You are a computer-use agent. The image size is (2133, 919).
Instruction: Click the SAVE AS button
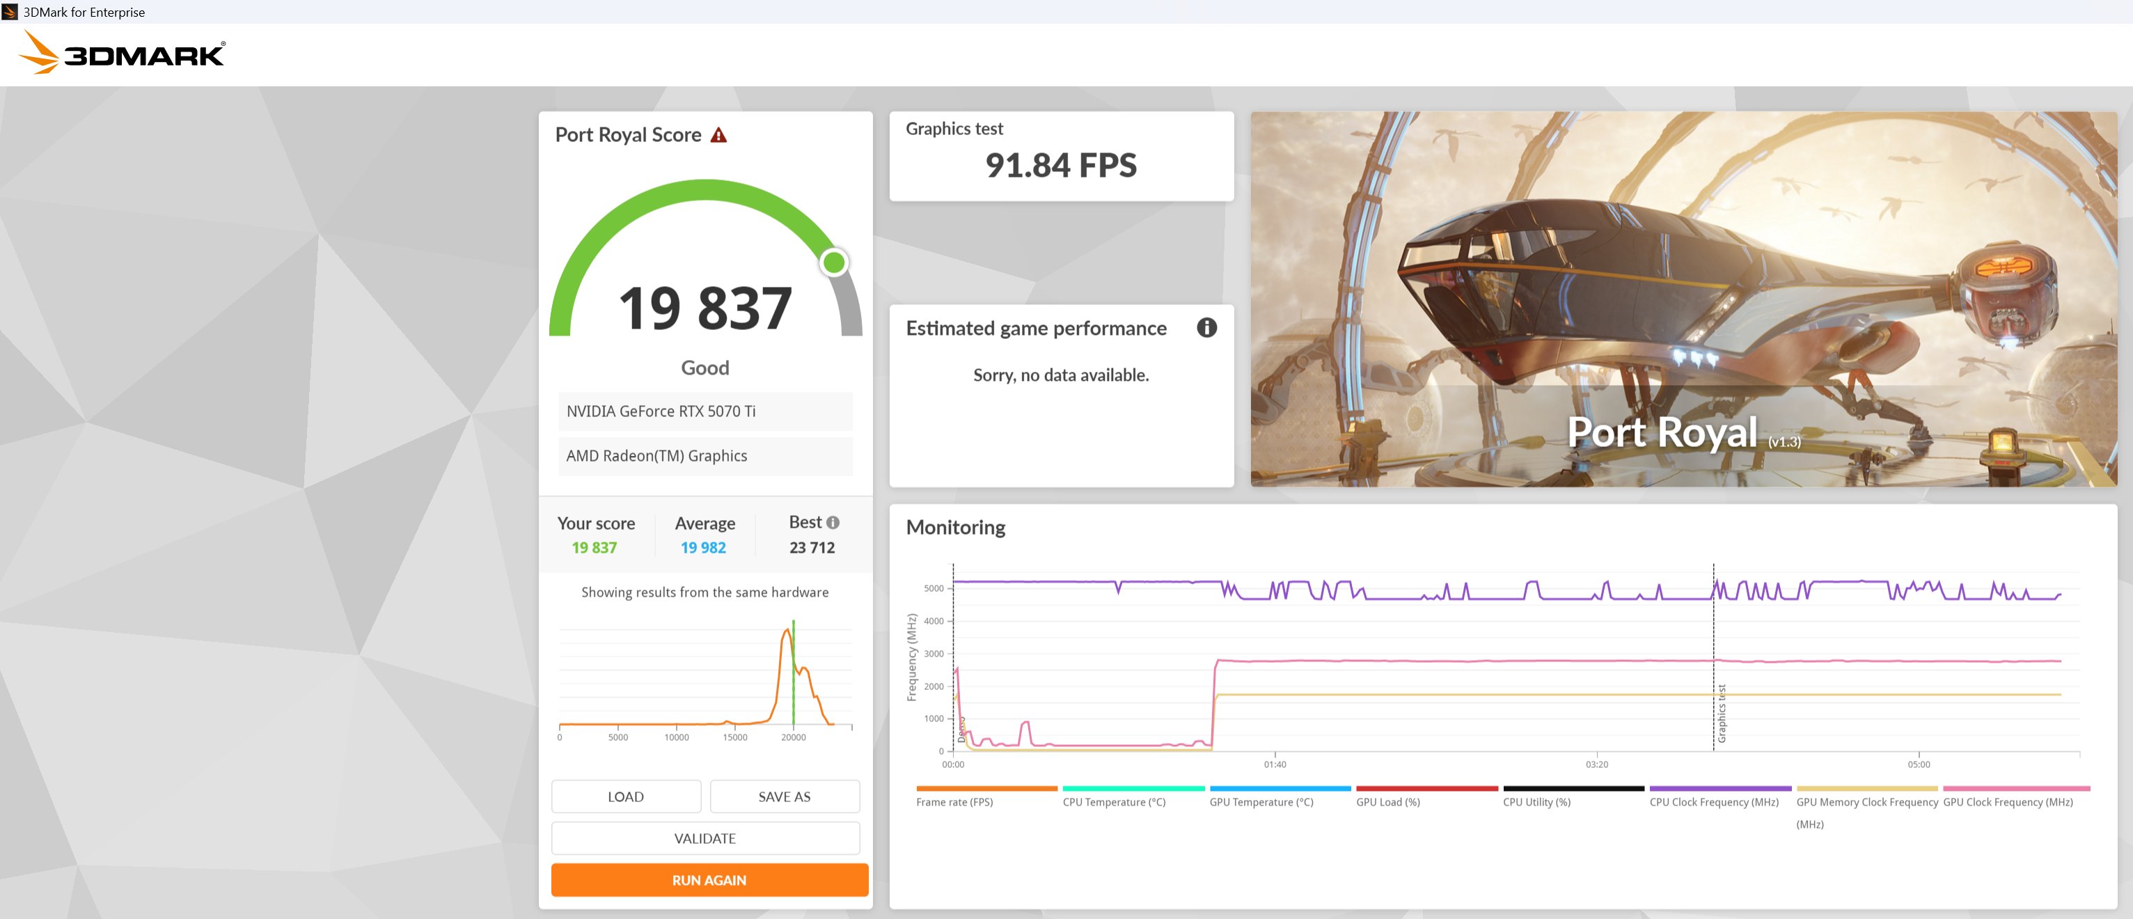[x=784, y=796]
